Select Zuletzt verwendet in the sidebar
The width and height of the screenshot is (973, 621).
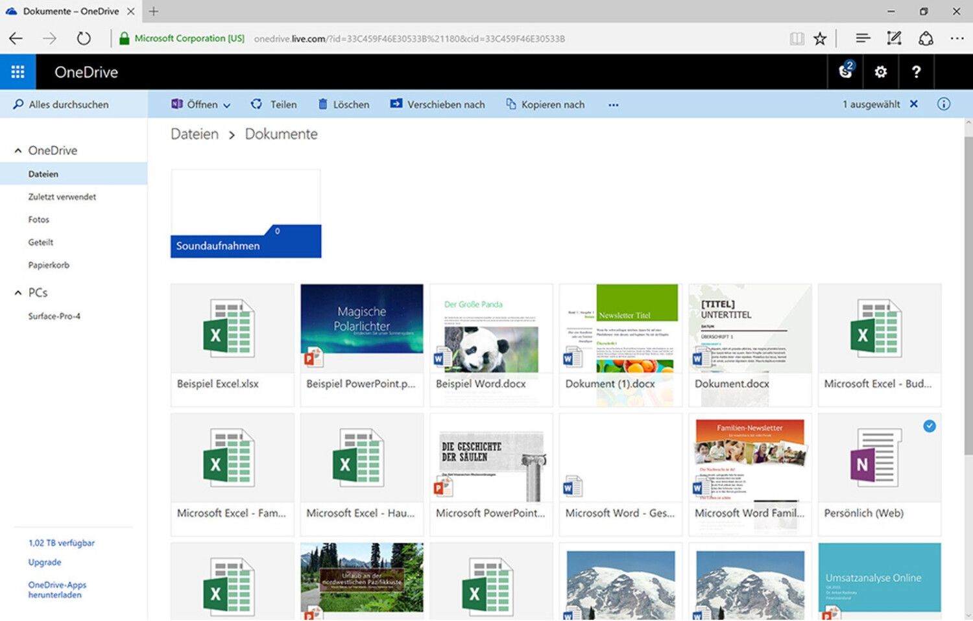[62, 197]
